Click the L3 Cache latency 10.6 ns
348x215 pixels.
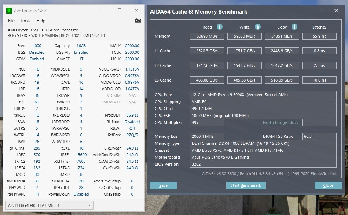tap(319, 80)
